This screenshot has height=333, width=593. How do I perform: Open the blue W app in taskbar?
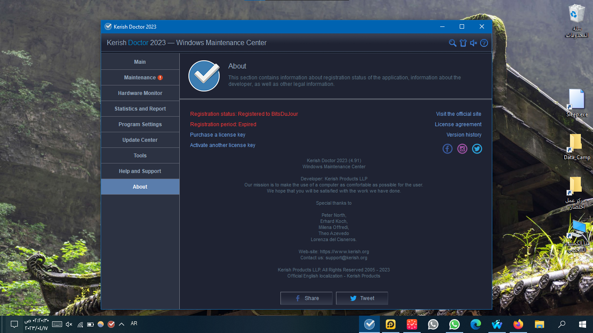[497, 324]
